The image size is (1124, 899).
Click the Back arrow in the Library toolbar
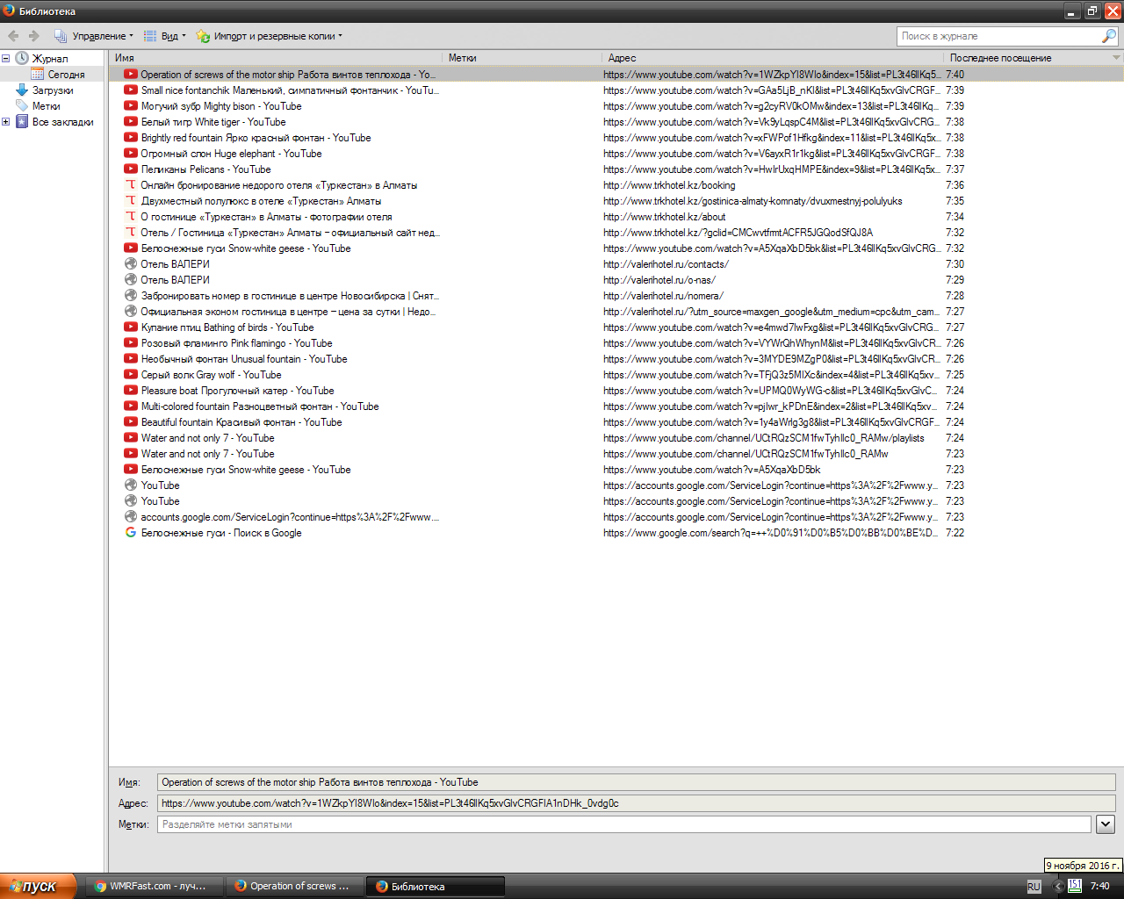click(x=13, y=36)
